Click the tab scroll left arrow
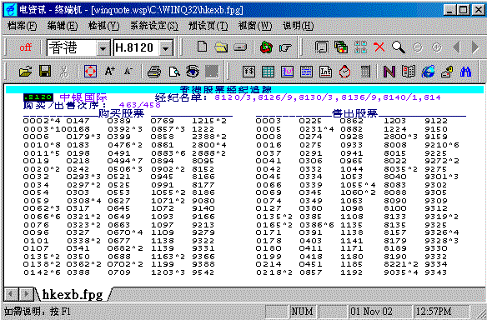 (11, 293)
